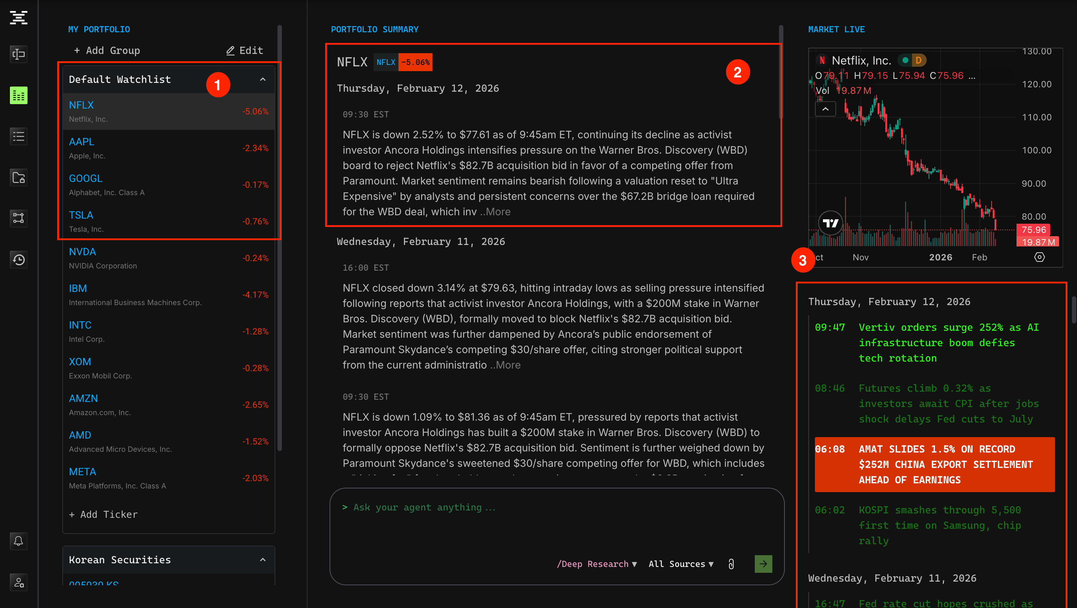Open the user account icon

(x=18, y=582)
